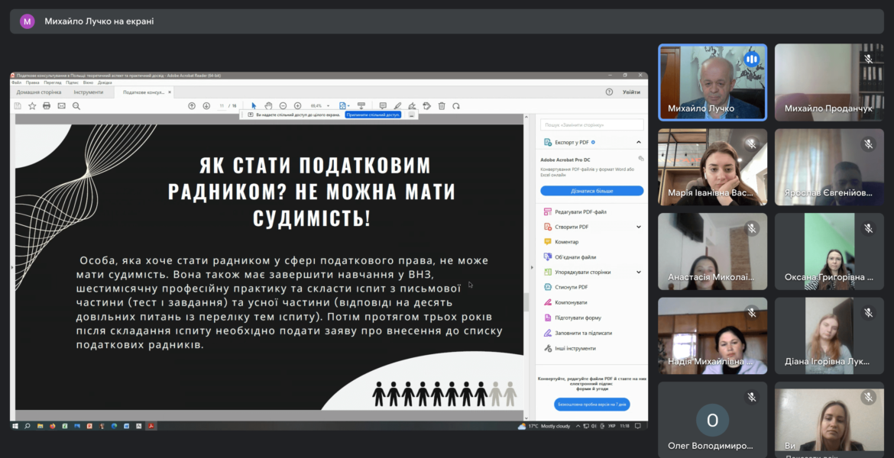Open Acrobat help question mark icon
The height and width of the screenshot is (458, 894).
coord(609,92)
